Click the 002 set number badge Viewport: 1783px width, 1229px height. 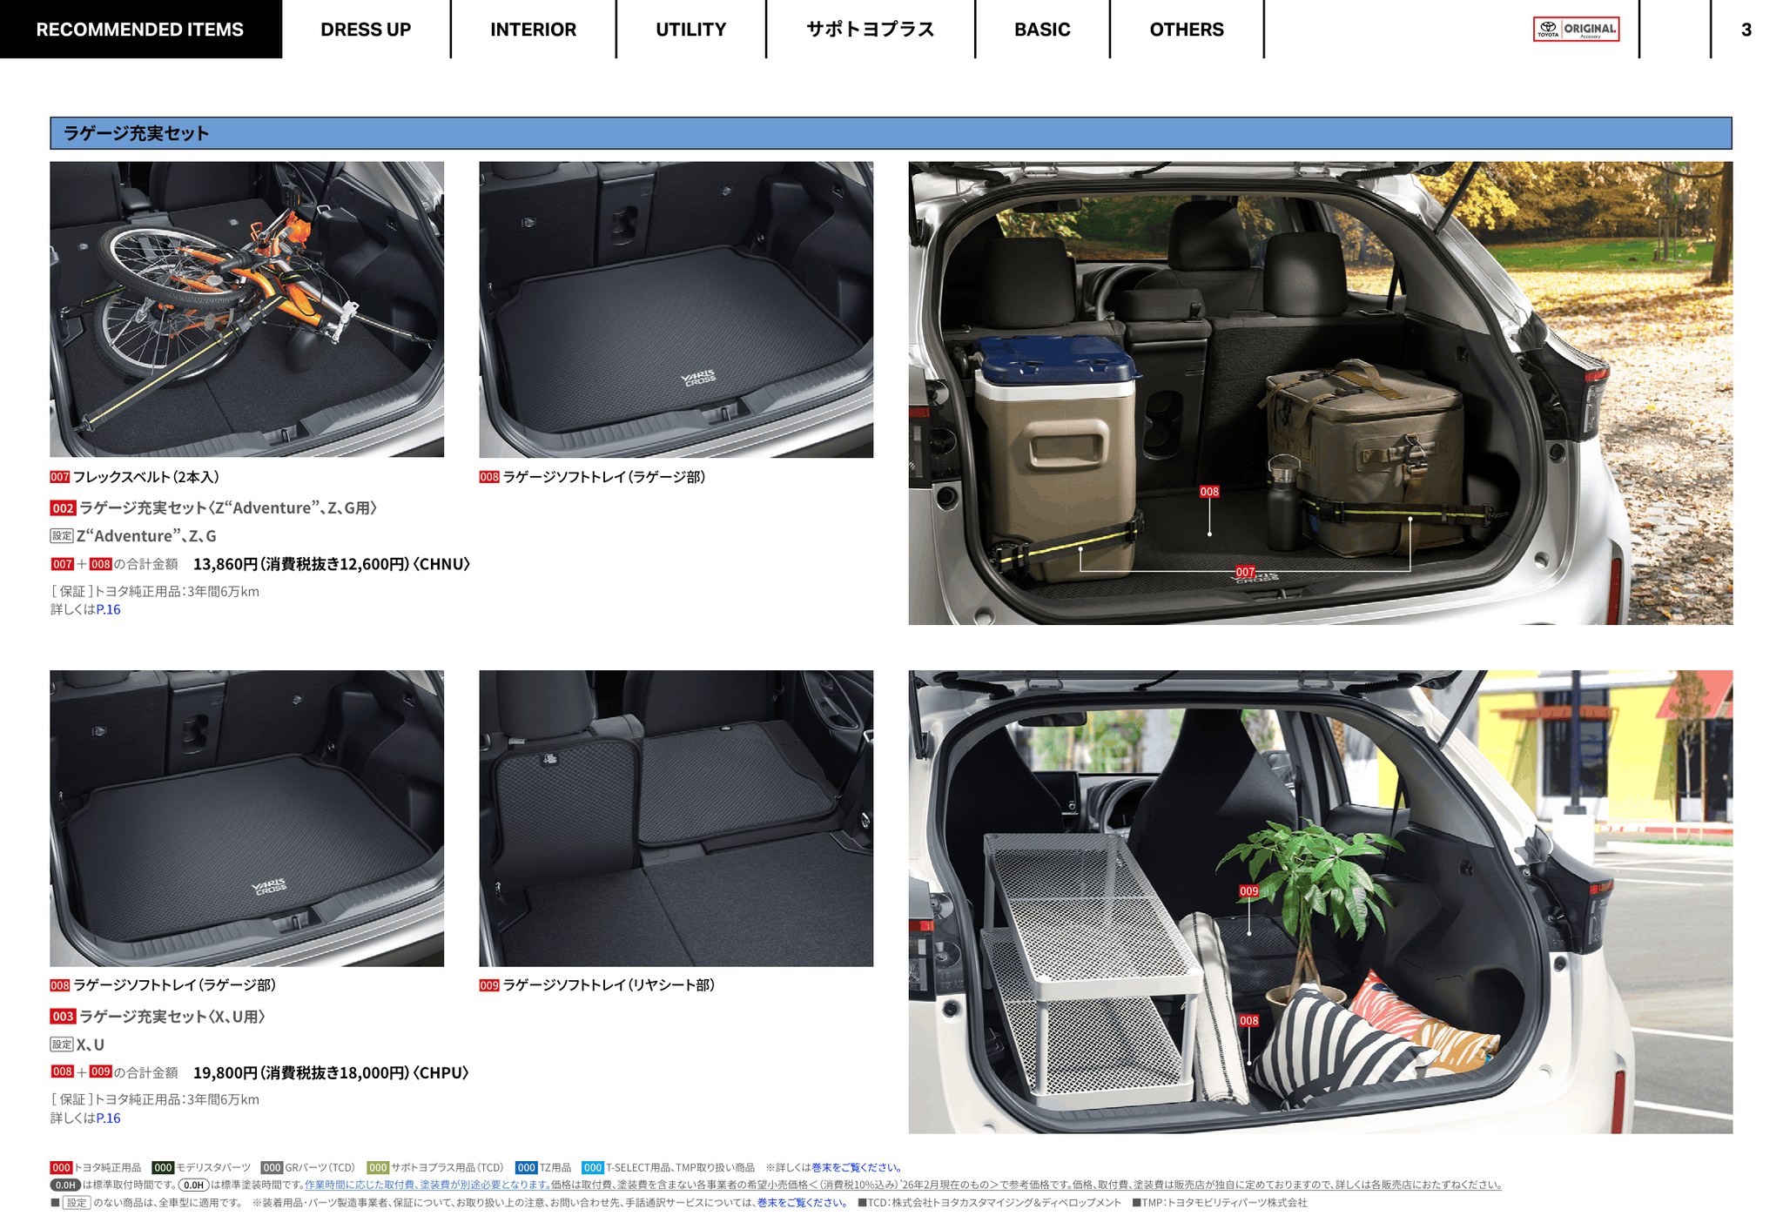(63, 508)
